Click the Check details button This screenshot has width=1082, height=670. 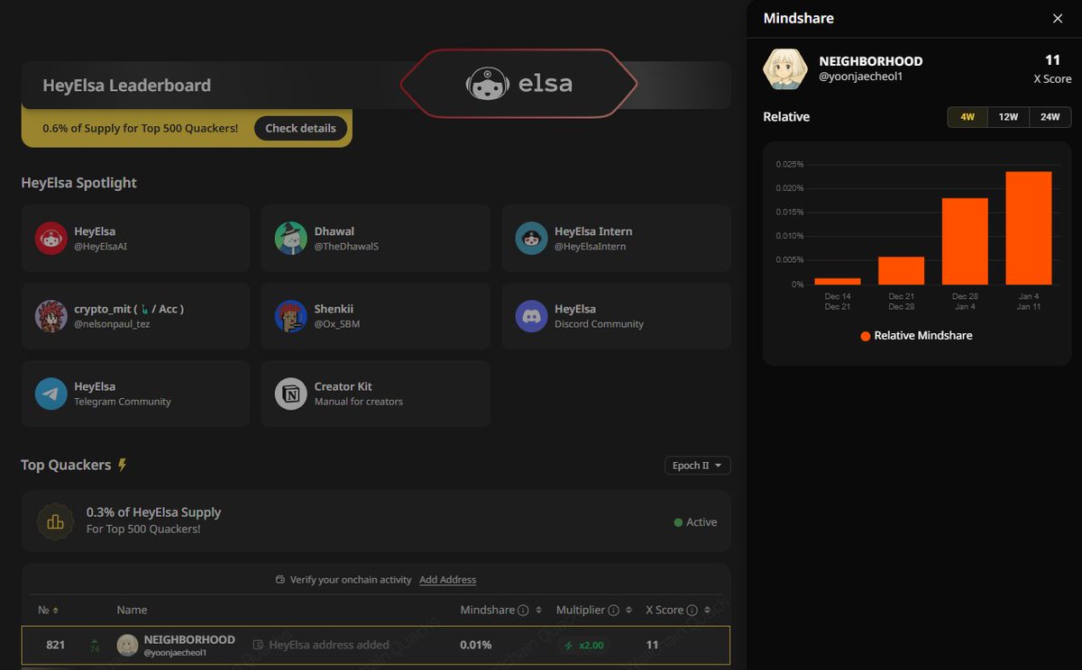pos(300,128)
